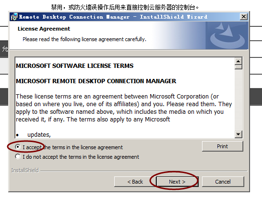Image resolution: width=262 pixels, height=197 pixels.
Task: Click the empty scrollbar track below the thumb
Action: tap(238, 100)
